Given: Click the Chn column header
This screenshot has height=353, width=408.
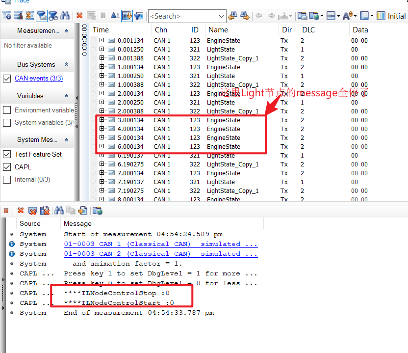Looking at the screenshot, I should pos(161,30).
